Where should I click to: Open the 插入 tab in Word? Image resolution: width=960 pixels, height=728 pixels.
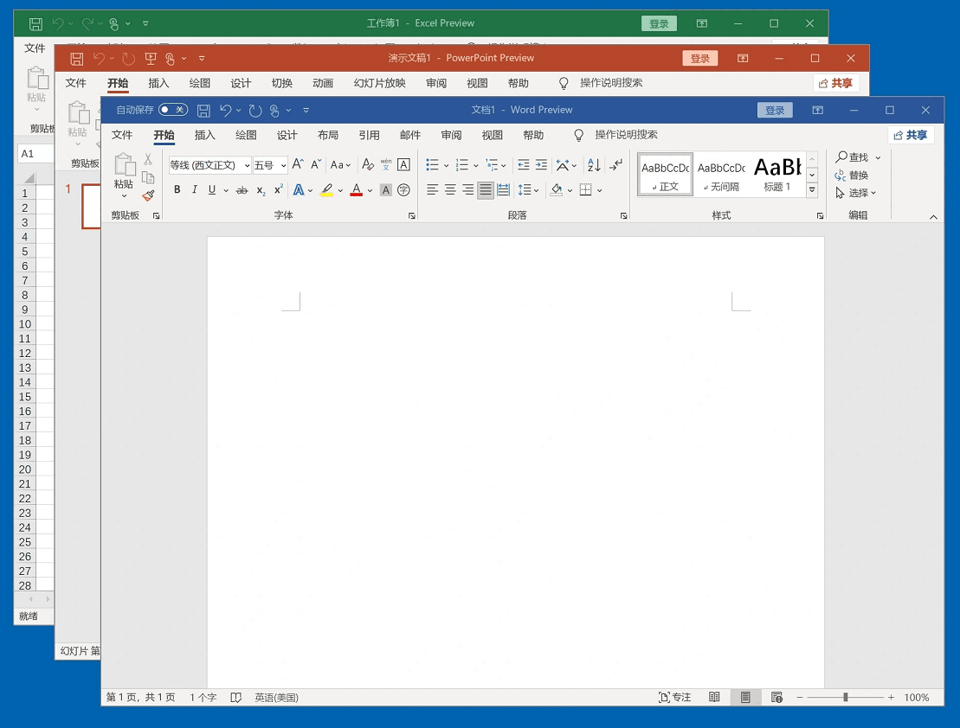[204, 135]
